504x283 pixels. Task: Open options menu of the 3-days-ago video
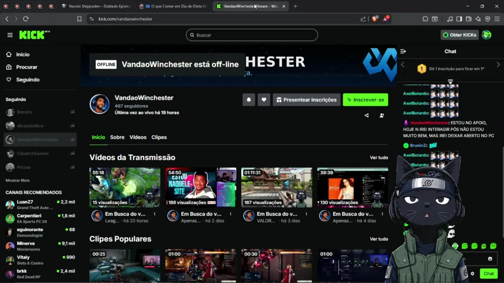coord(307,214)
